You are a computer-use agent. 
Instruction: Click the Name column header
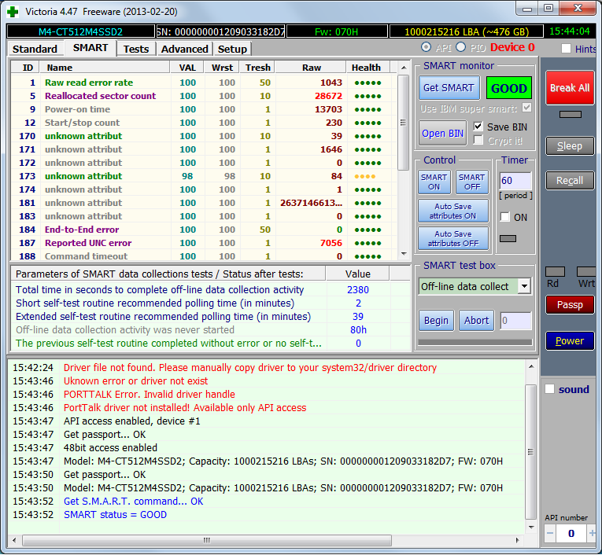(105, 68)
